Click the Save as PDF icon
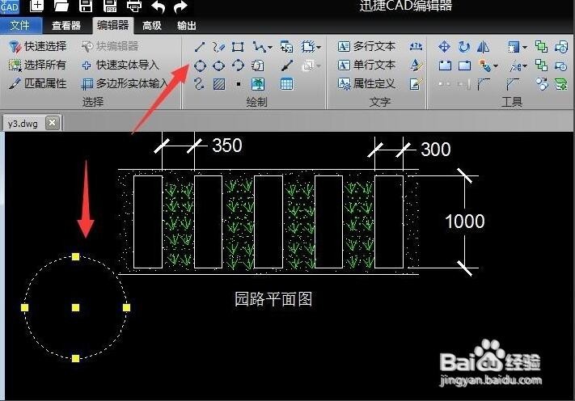Viewport: 575px width, 401px height. tap(110, 5)
